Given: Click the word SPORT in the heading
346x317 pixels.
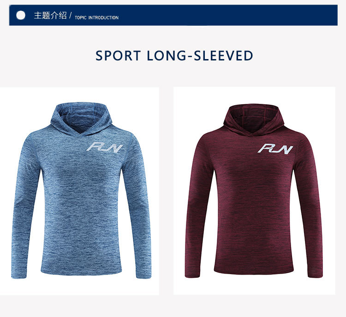Looking at the screenshot, I should click(x=118, y=55).
